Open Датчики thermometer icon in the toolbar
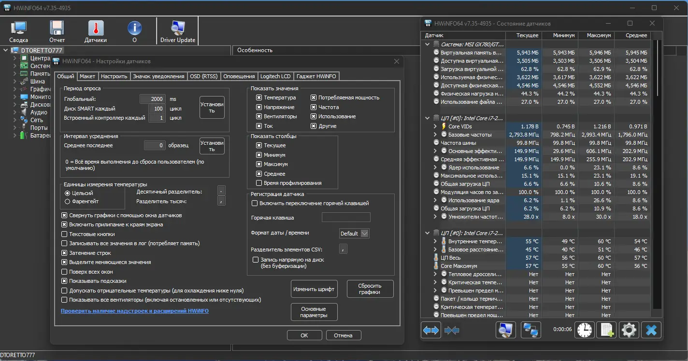 coord(96,28)
